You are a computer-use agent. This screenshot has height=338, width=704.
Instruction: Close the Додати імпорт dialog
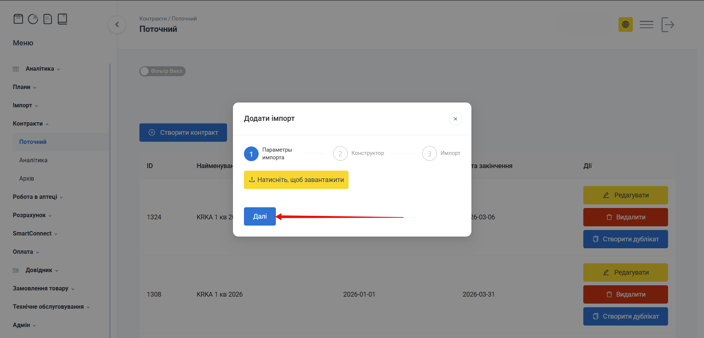point(455,119)
